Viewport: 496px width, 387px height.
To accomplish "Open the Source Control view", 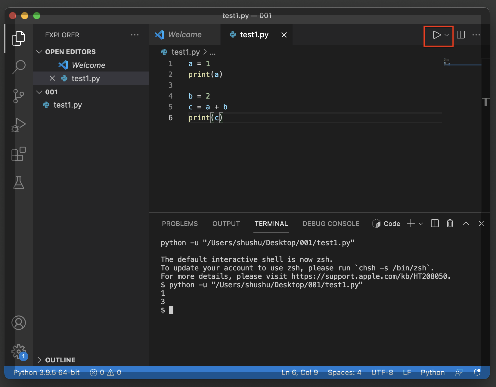I will pos(18,96).
